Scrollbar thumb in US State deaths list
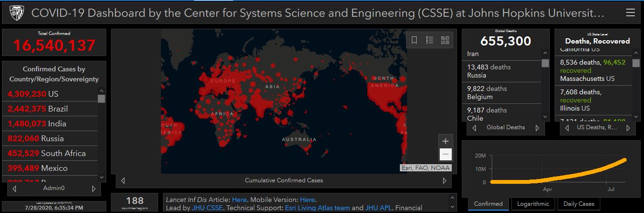The image size is (644, 213). click(636, 63)
